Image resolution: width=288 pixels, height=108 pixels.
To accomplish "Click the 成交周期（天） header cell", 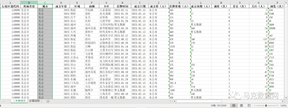I will (x=201, y=6).
